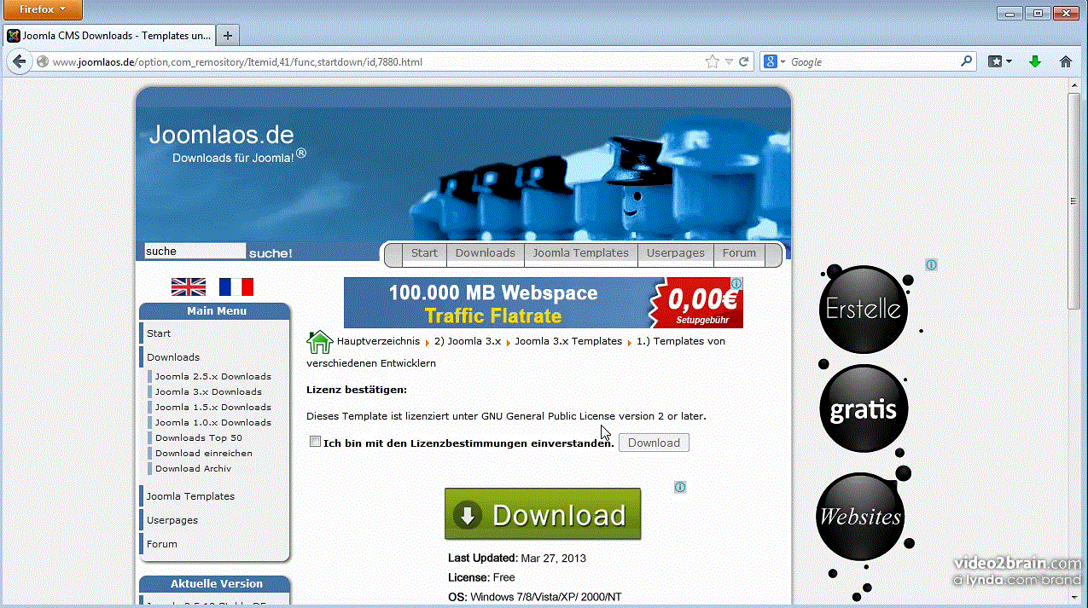Bookmark this page with the star icon
The width and height of the screenshot is (1088, 608).
coord(713,61)
